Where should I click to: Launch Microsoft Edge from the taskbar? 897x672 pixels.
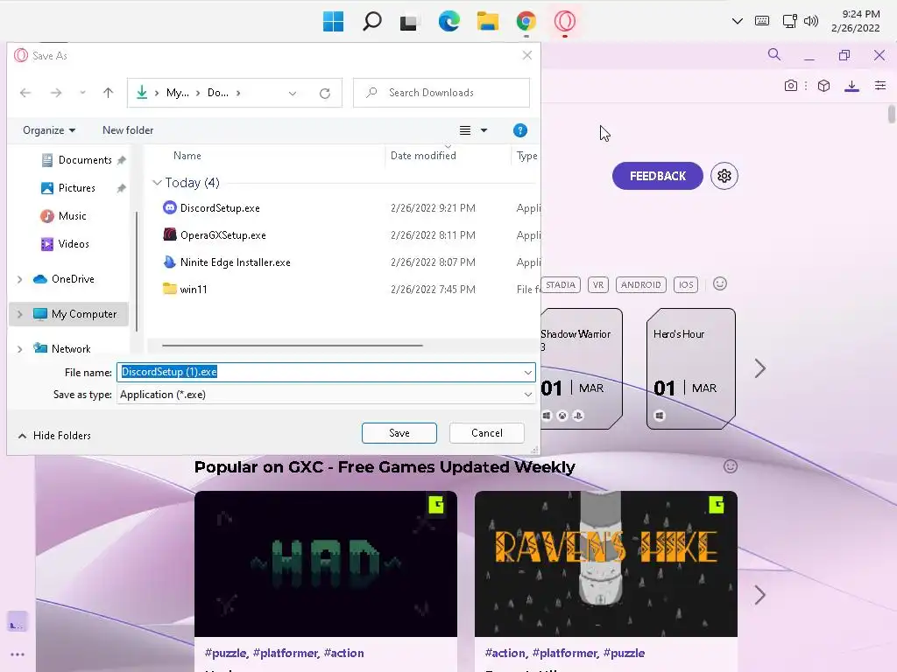449,22
